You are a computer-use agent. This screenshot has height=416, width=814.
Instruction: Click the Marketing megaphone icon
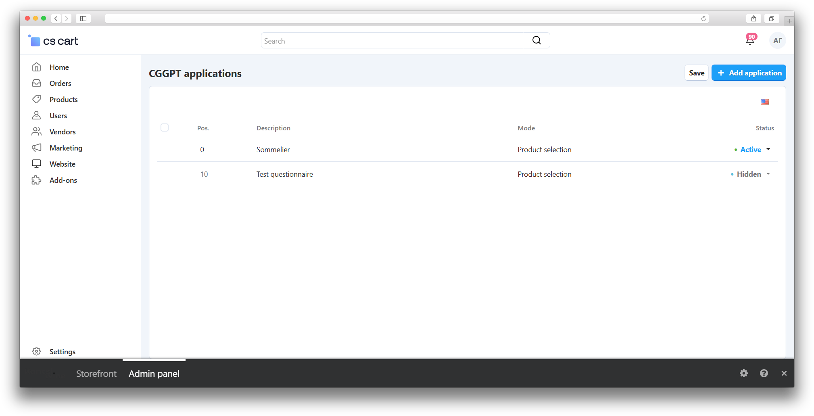pyautogui.click(x=37, y=148)
